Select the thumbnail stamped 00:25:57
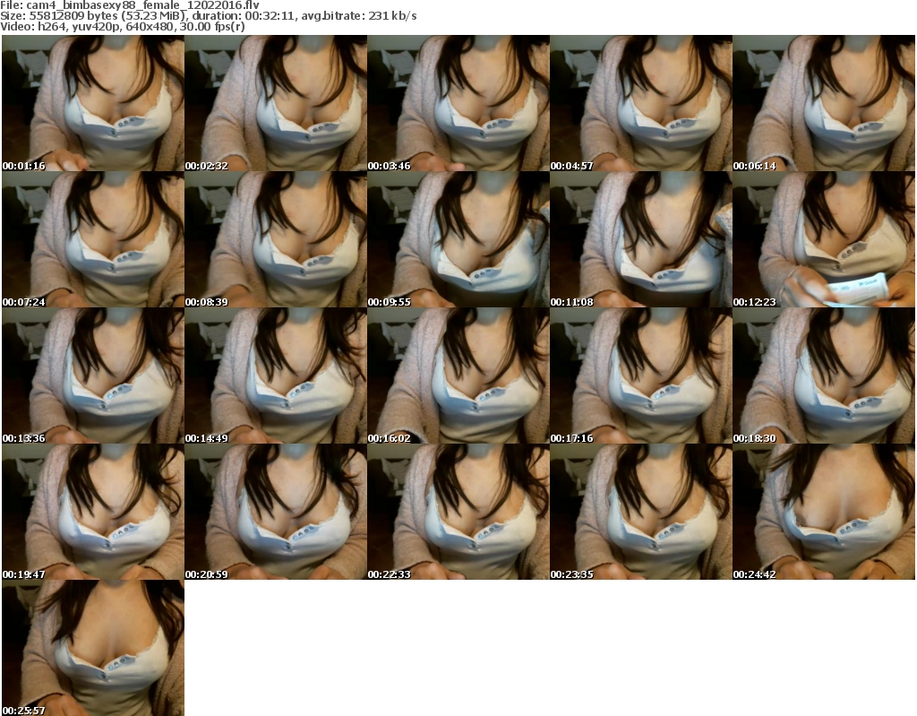The height and width of the screenshot is (716, 917). click(x=93, y=648)
